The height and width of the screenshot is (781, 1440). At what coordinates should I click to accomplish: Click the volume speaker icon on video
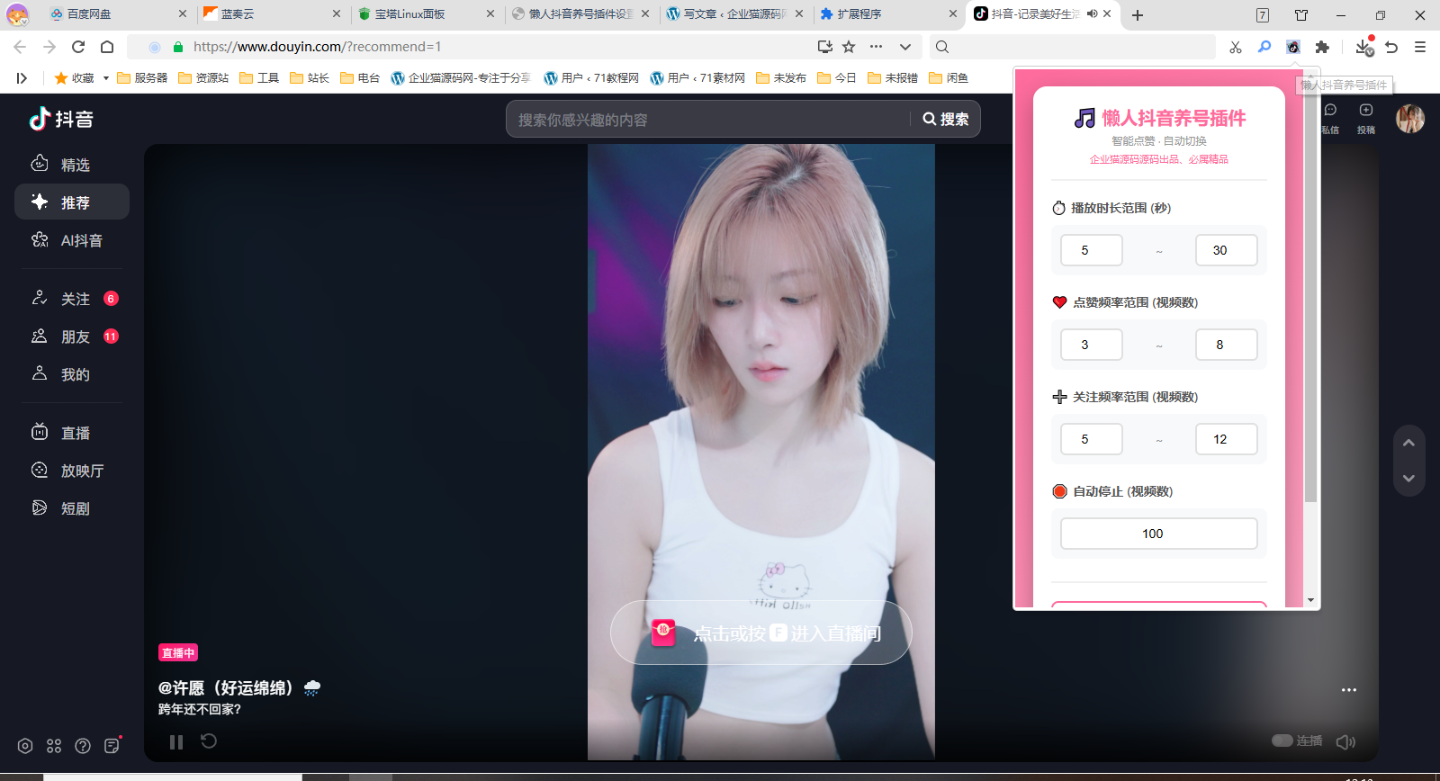click(x=1345, y=741)
